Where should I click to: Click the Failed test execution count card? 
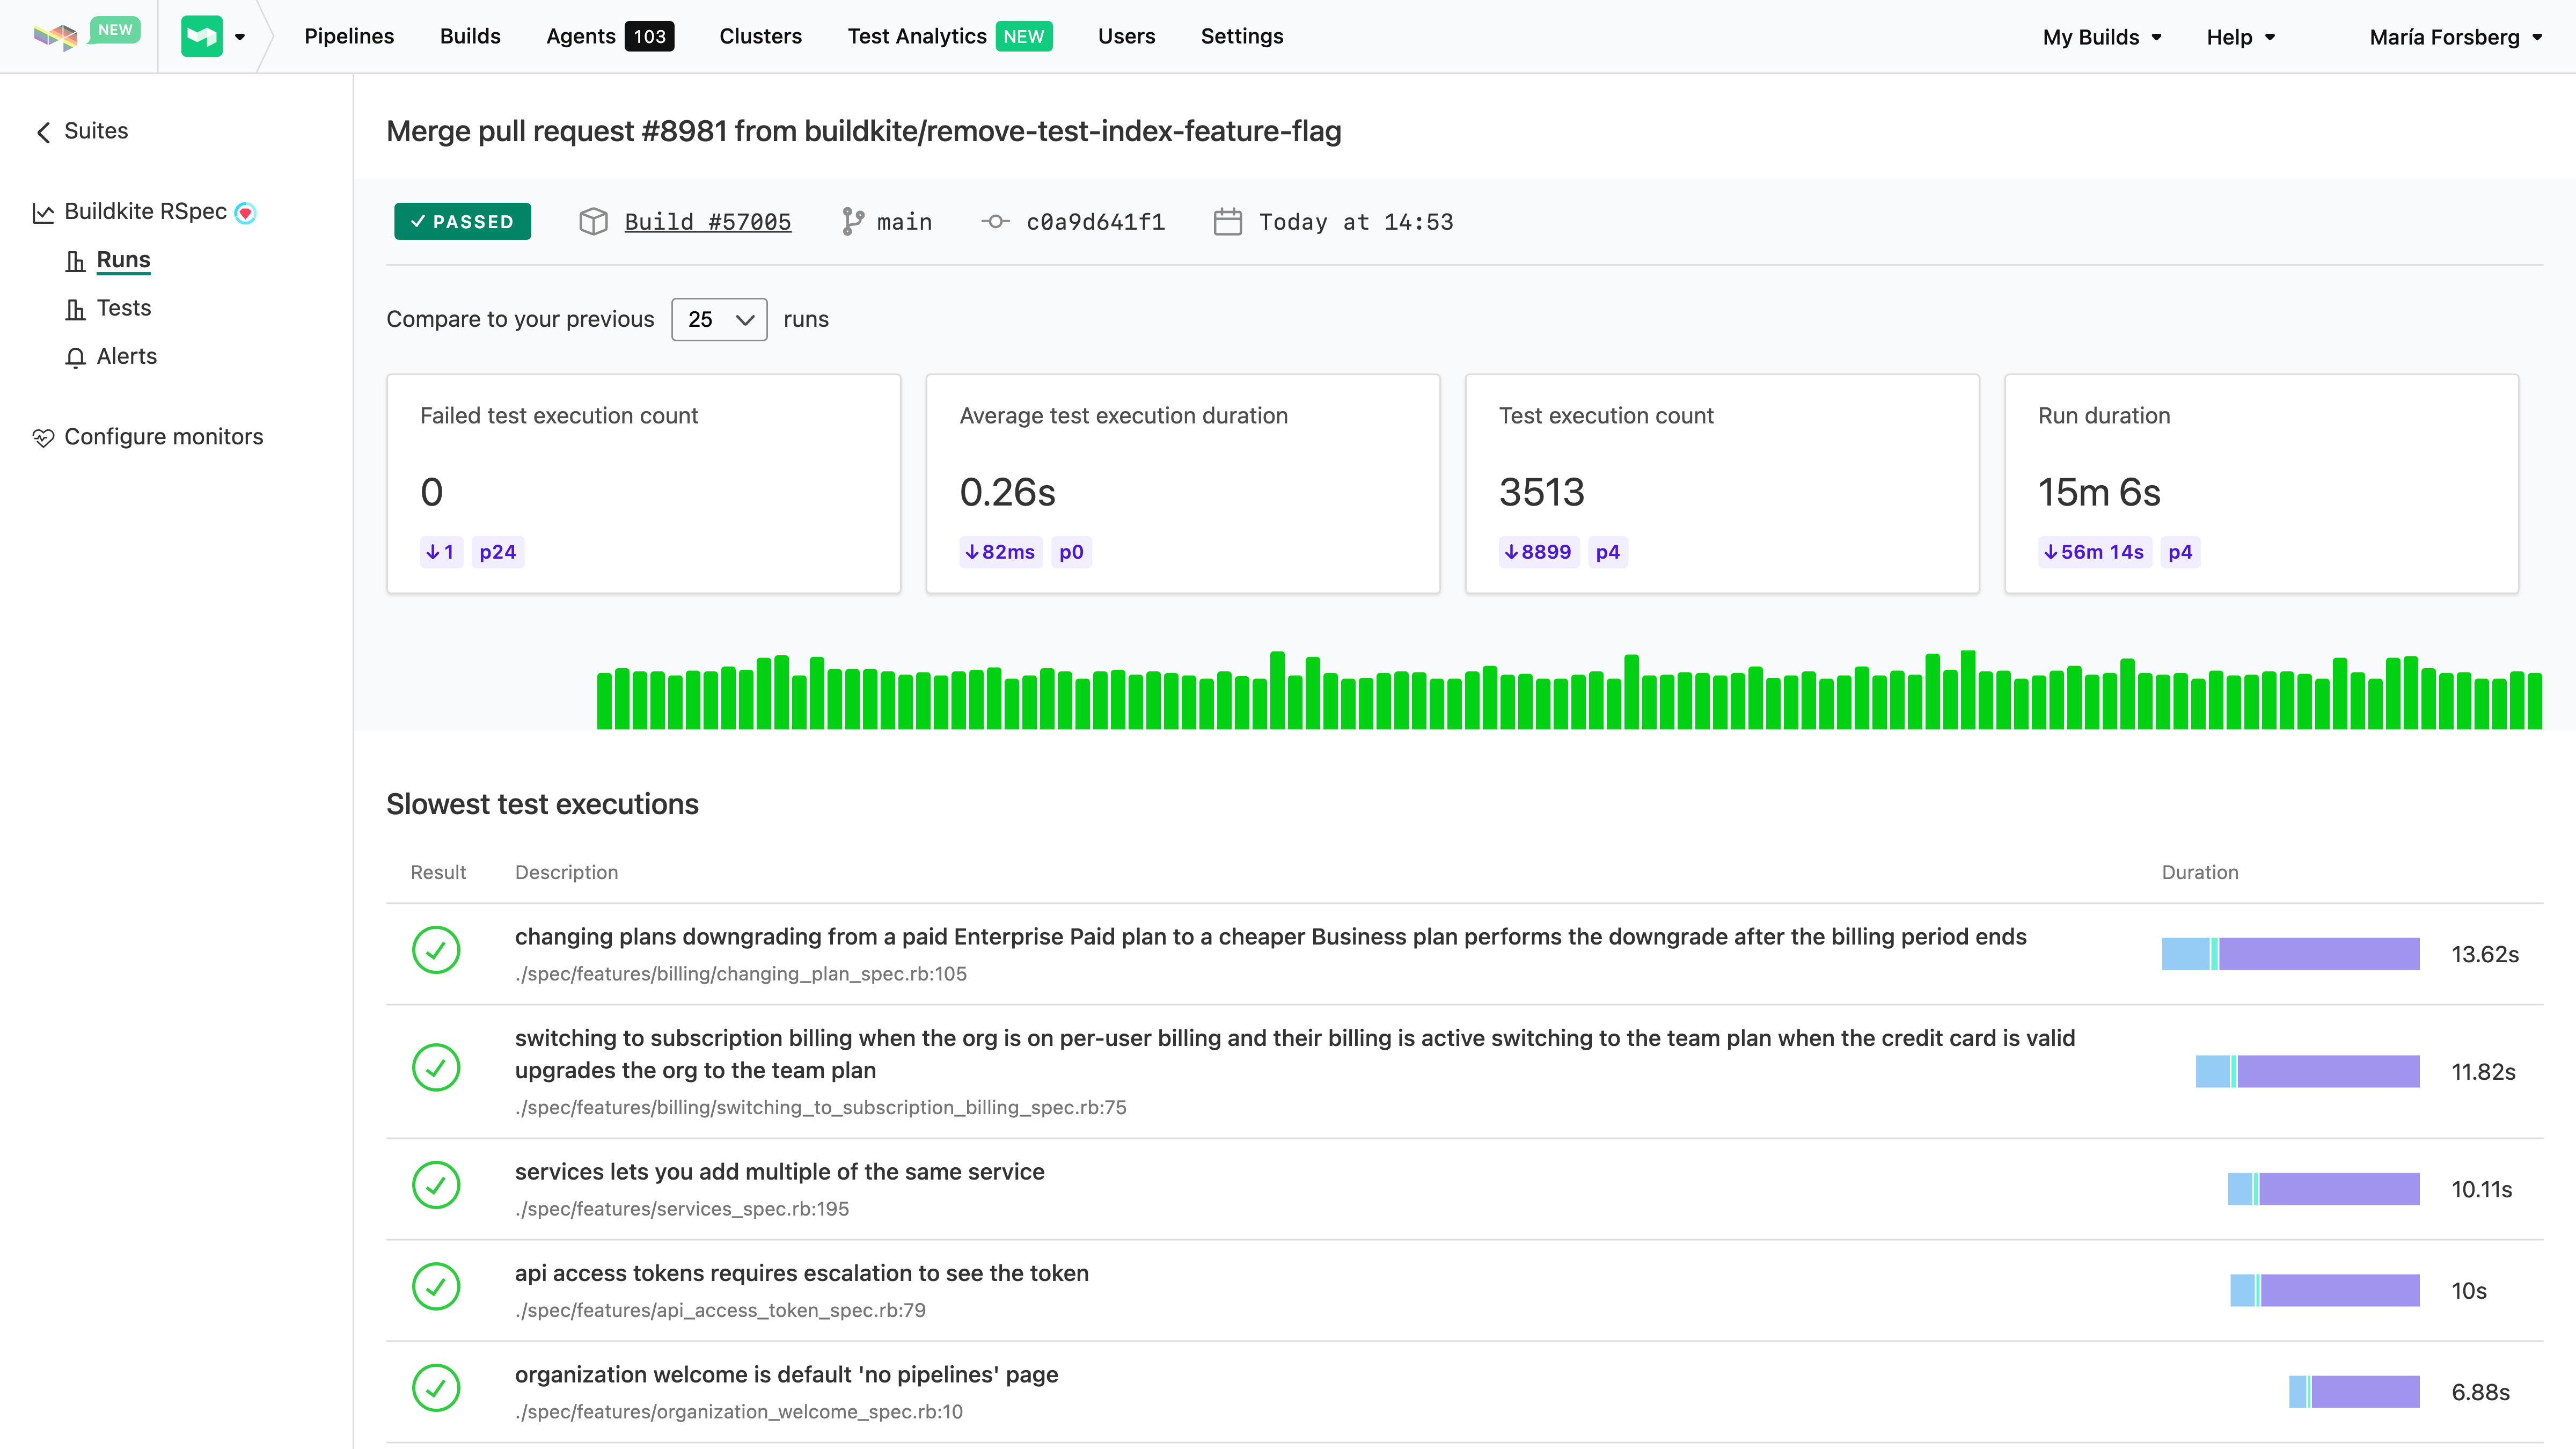(x=643, y=484)
